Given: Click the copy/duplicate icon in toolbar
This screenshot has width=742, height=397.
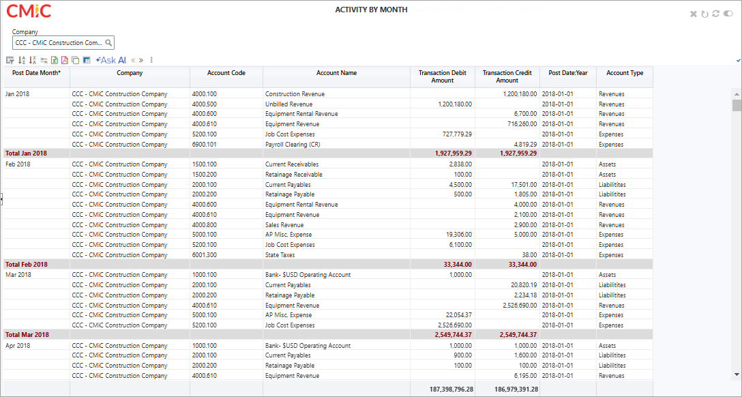Looking at the screenshot, I should 75,60.
